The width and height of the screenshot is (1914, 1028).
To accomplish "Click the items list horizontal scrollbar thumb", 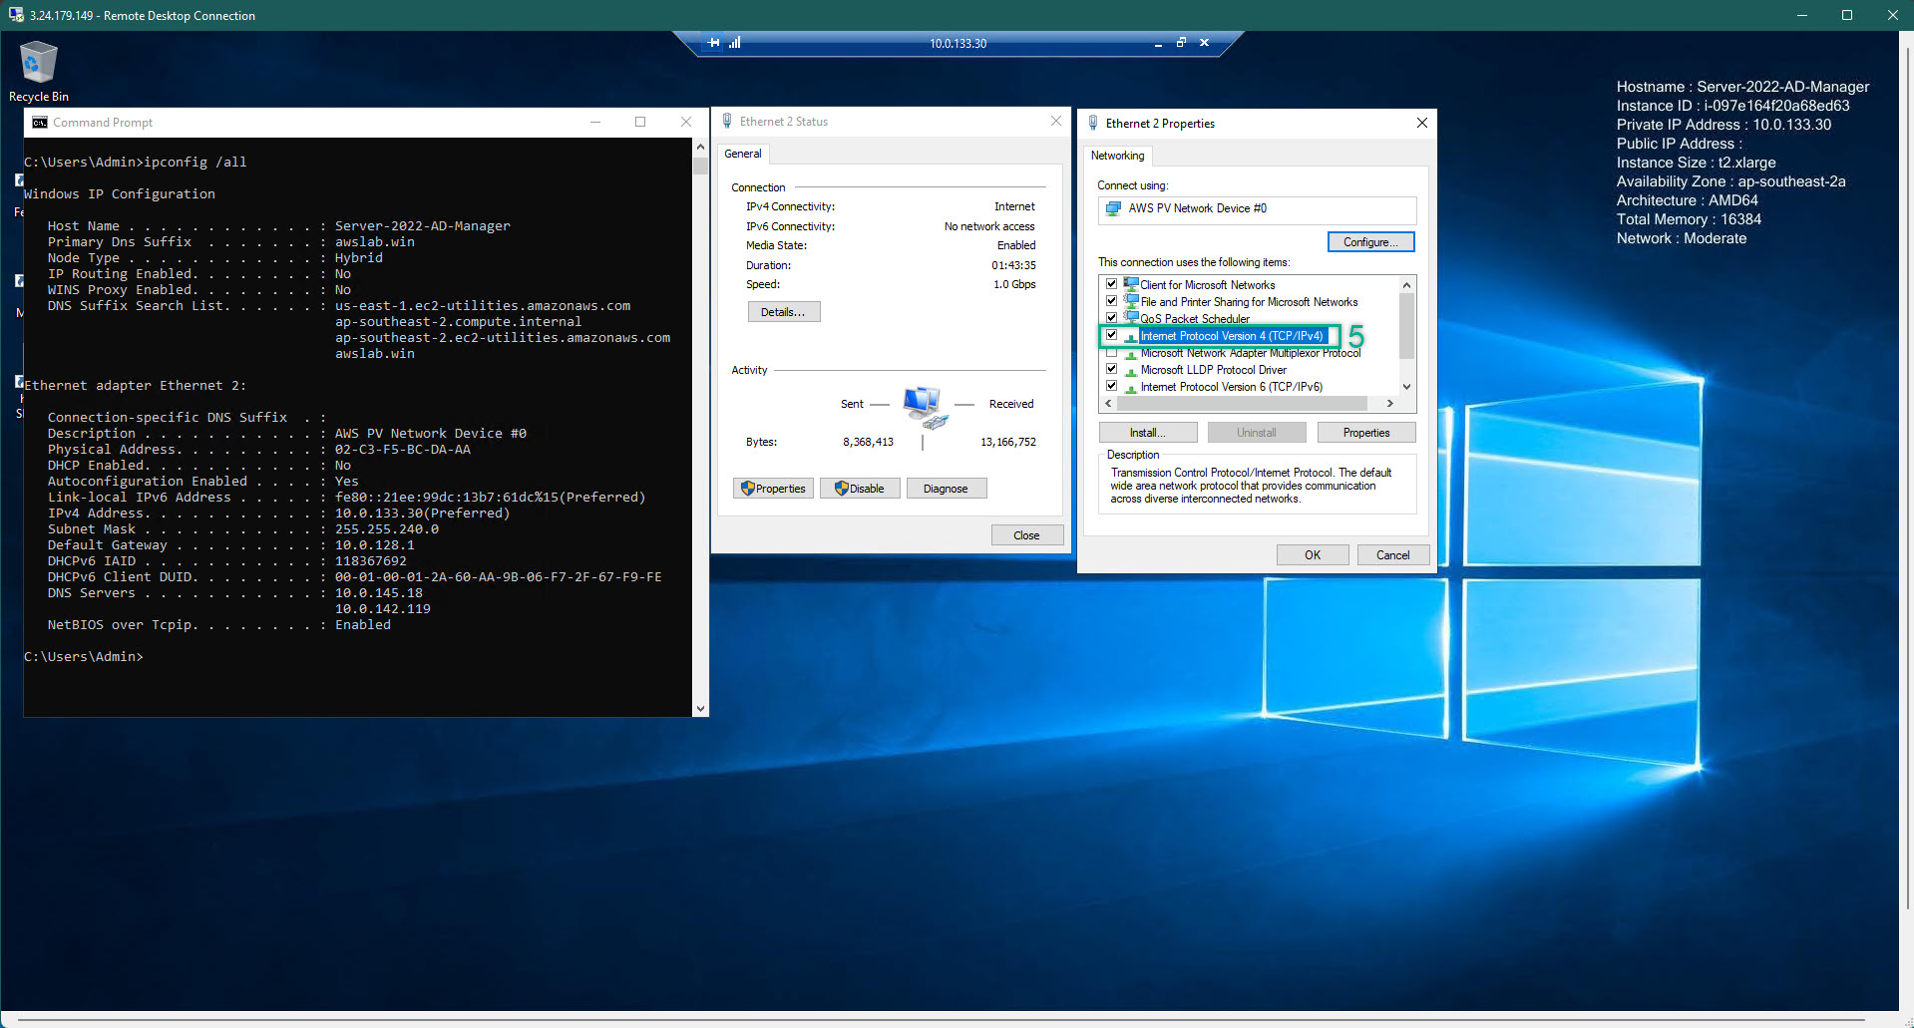I will (x=1242, y=404).
